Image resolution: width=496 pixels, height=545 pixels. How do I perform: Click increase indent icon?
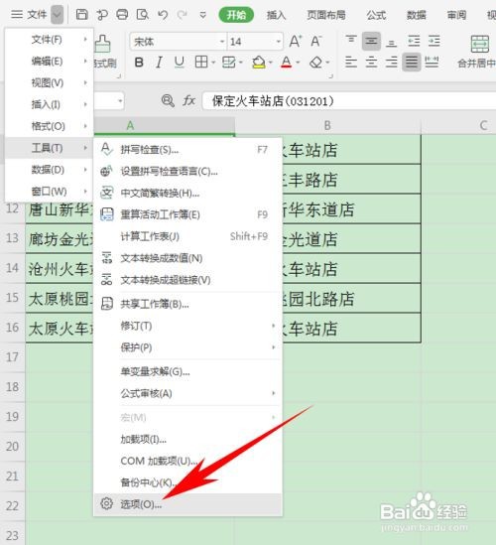coord(434,41)
